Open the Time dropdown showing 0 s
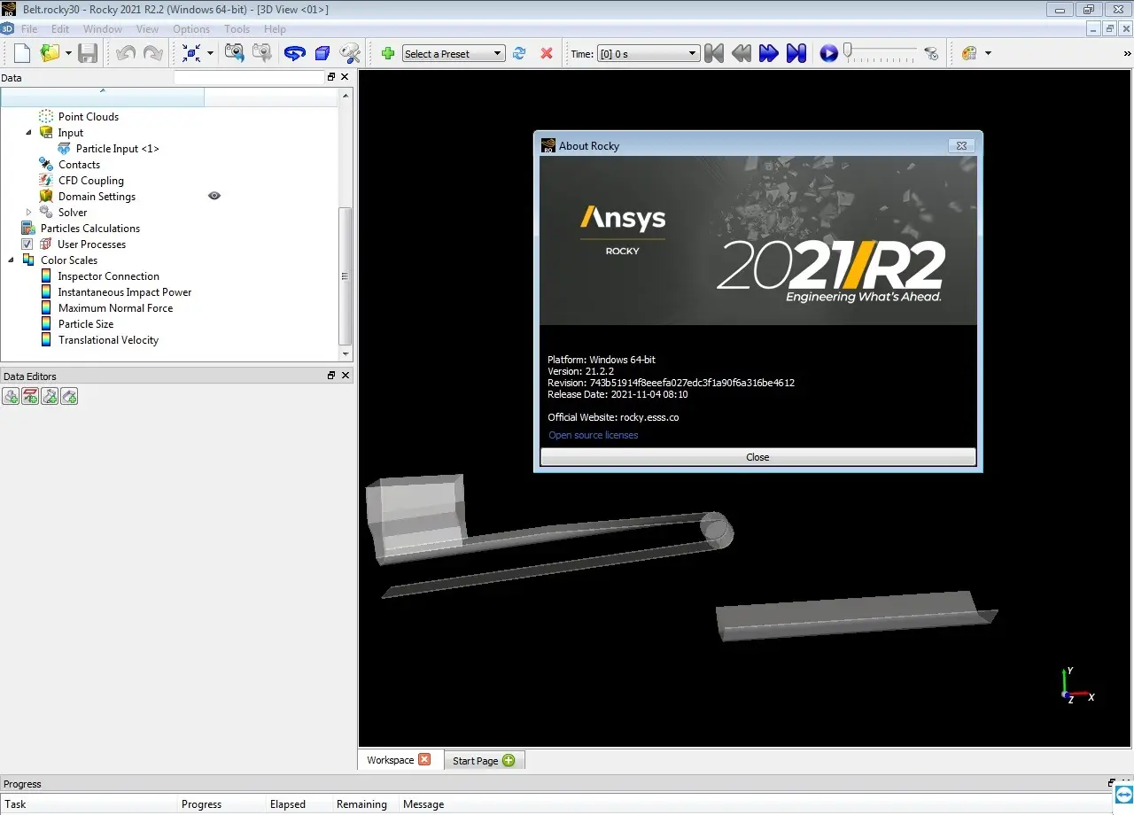The image size is (1134, 815). (649, 53)
